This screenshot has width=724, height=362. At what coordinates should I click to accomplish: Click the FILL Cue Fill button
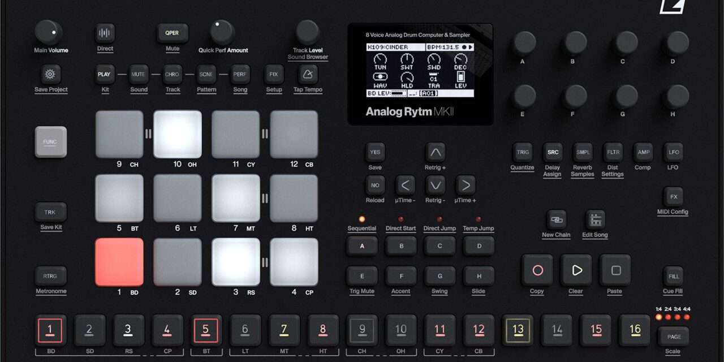pos(673,276)
